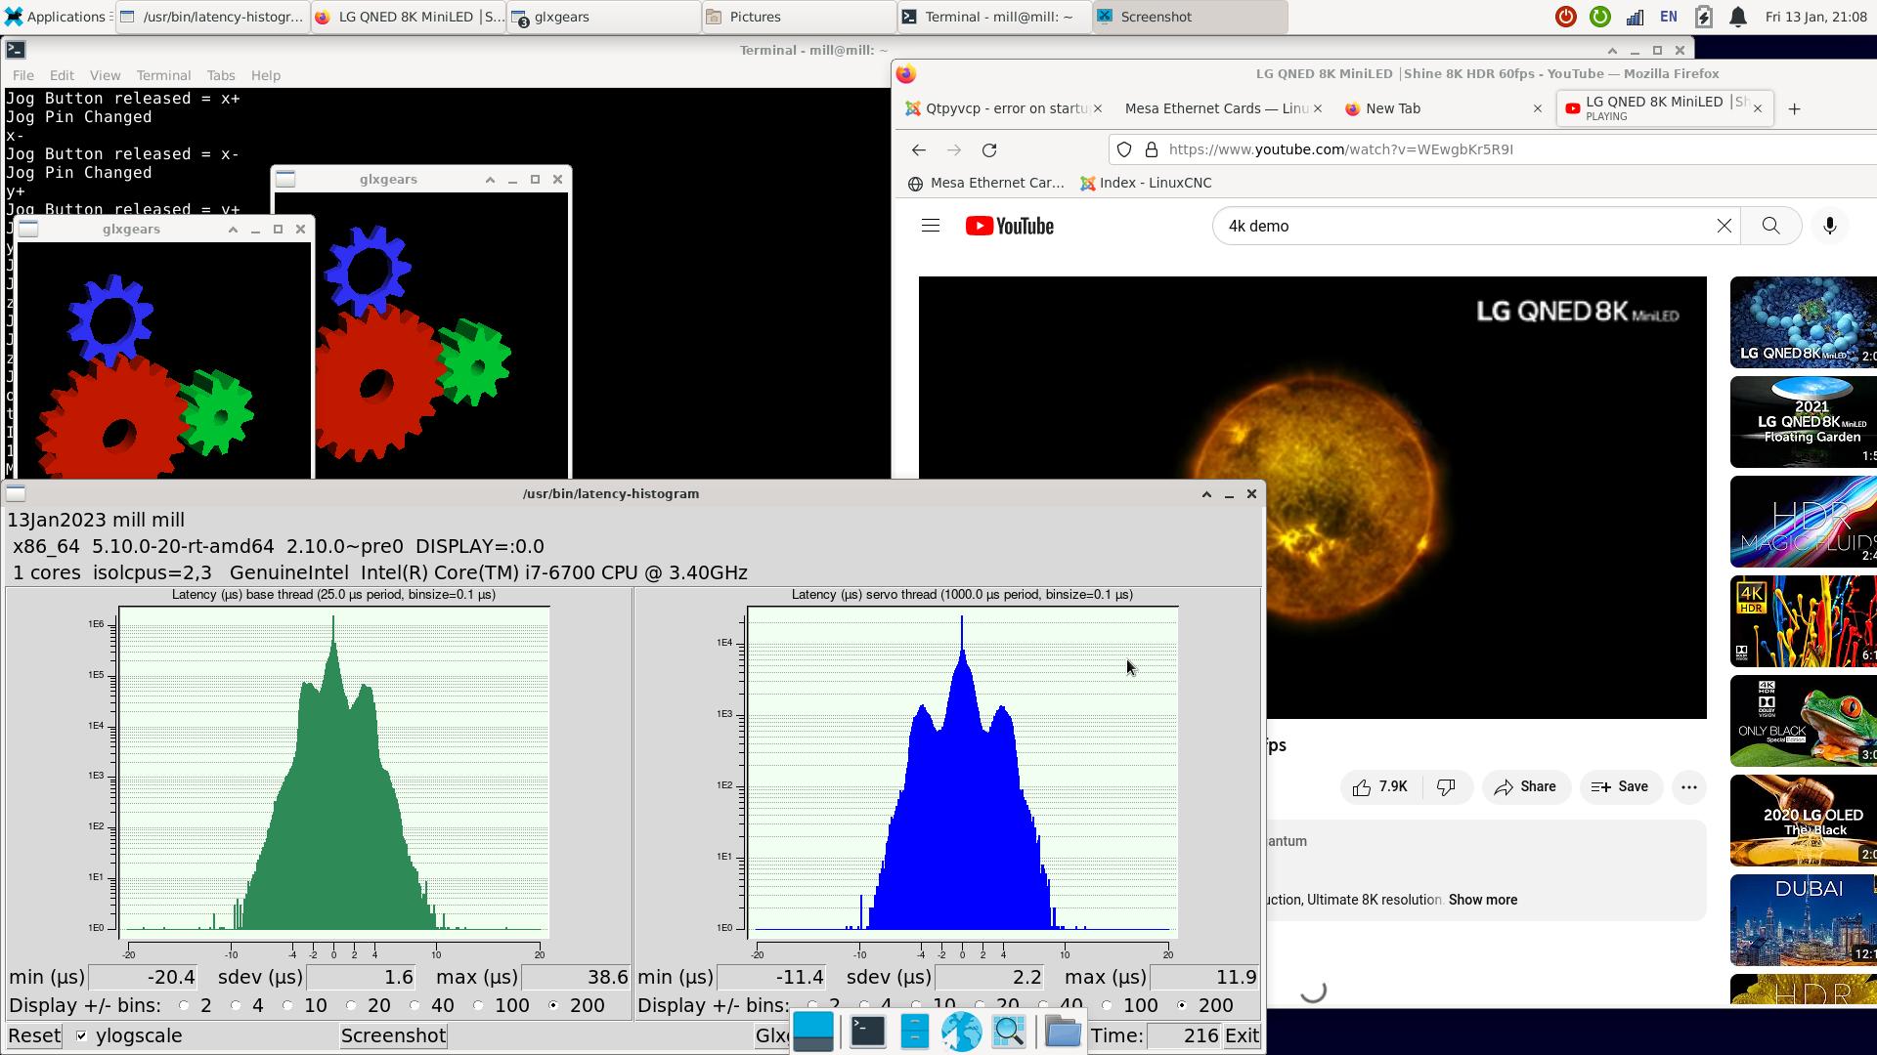Image resolution: width=1877 pixels, height=1055 pixels.
Task: Select base thread bins radio 10
Action: pos(287,1005)
